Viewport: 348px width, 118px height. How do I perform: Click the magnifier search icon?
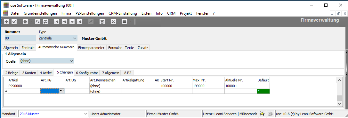point(38,22)
